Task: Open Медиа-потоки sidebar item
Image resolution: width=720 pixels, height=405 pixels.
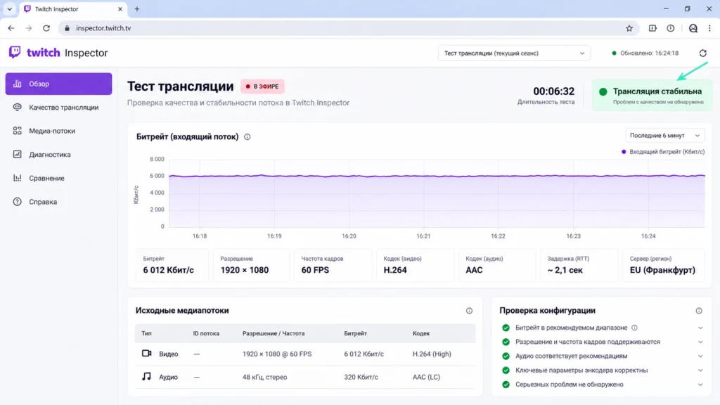Action: pyautogui.click(x=59, y=131)
